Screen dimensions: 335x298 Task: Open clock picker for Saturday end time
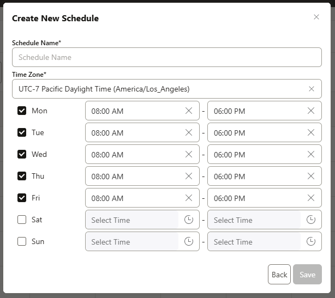[311, 220]
